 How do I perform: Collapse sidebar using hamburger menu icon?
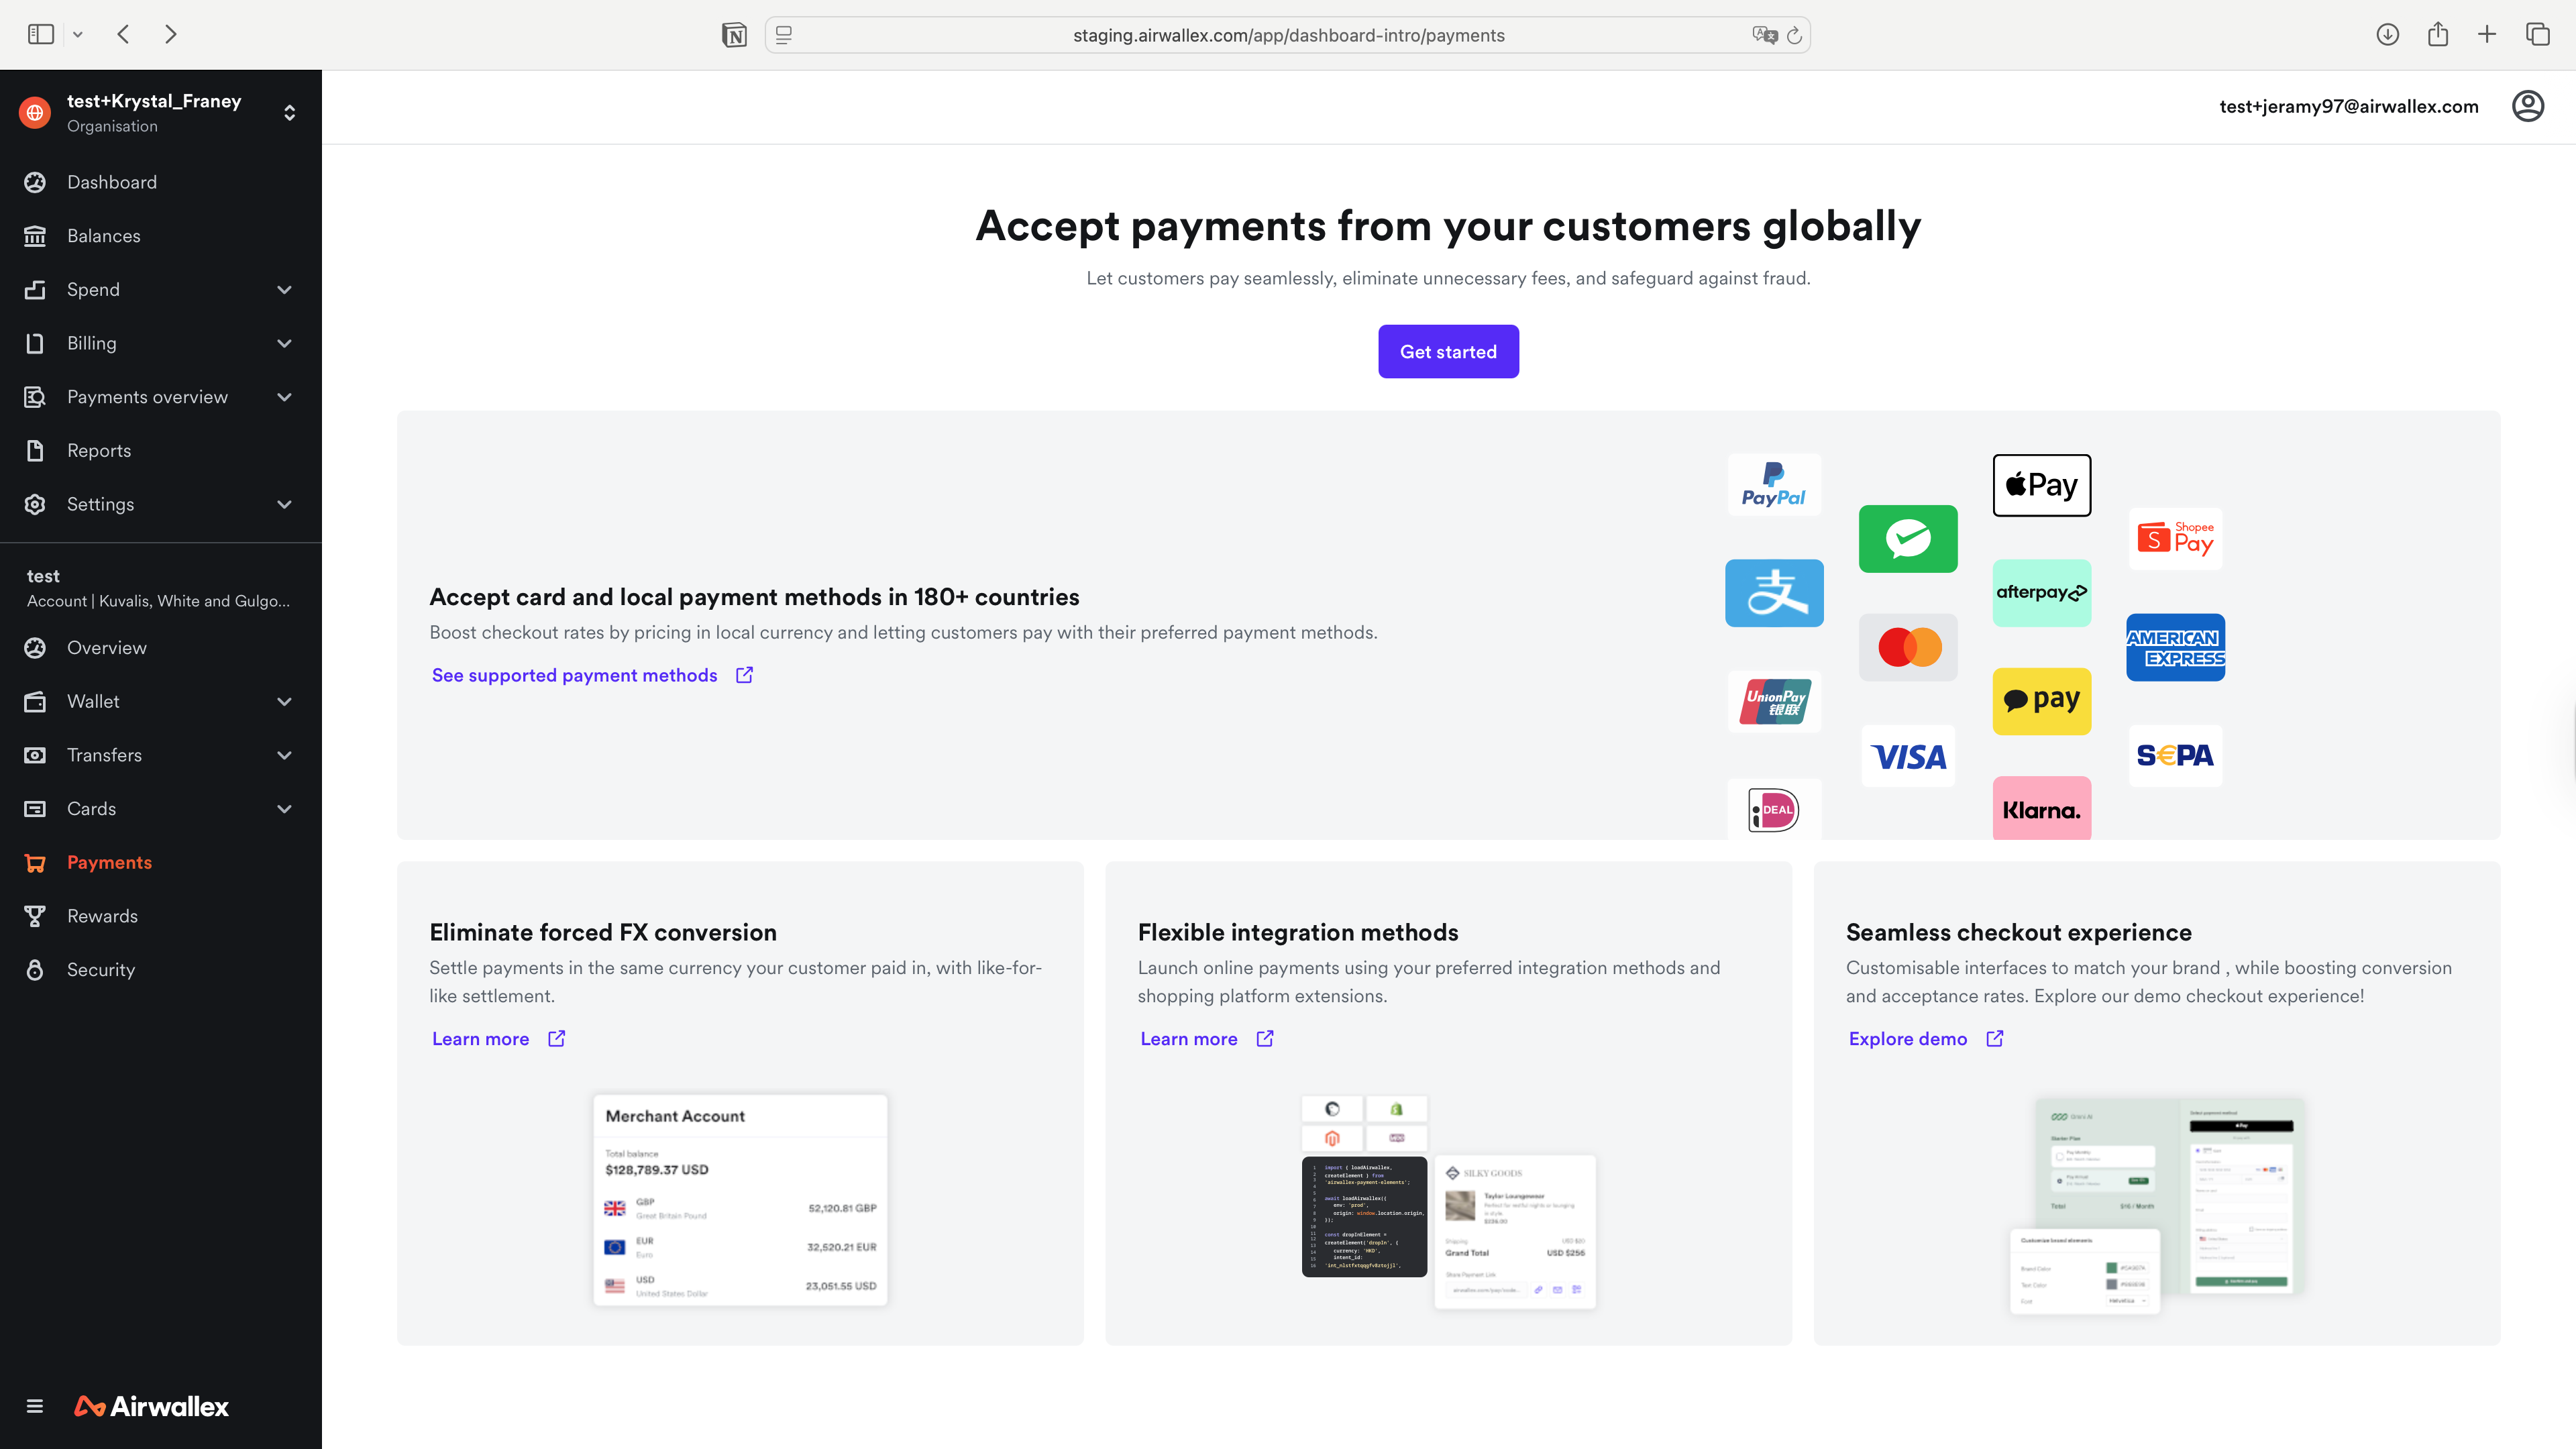[x=35, y=1406]
